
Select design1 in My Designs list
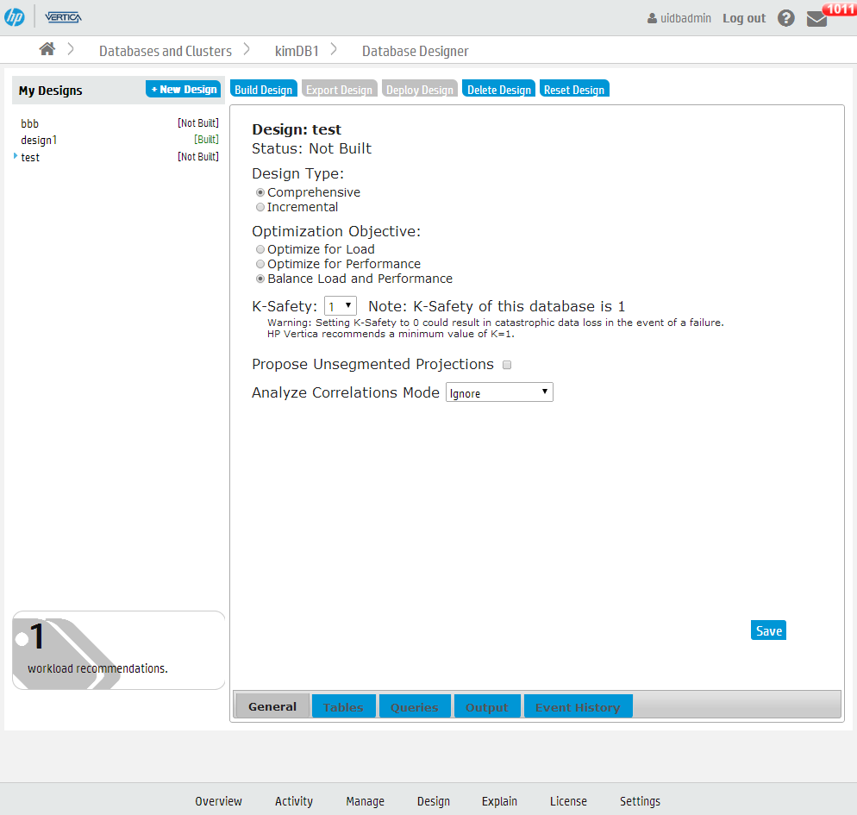pyautogui.click(x=39, y=140)
